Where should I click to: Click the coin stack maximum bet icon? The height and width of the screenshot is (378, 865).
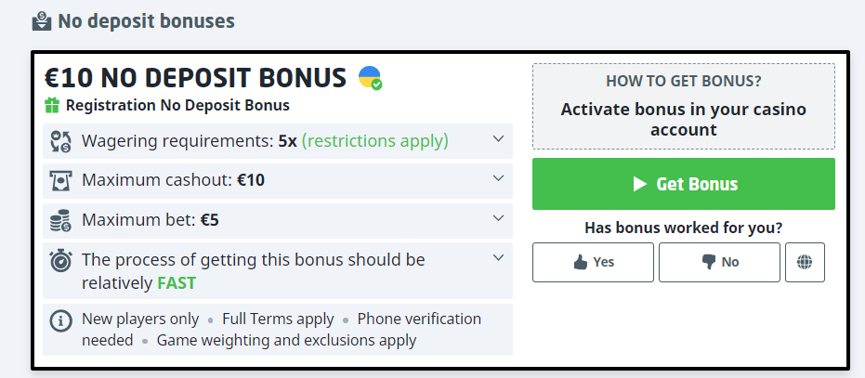click(x=60, y=220)
